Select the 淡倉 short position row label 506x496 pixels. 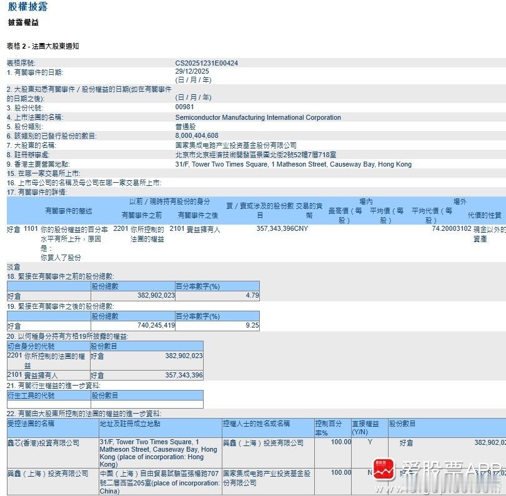pyautogui.click(x=14, y=267)
